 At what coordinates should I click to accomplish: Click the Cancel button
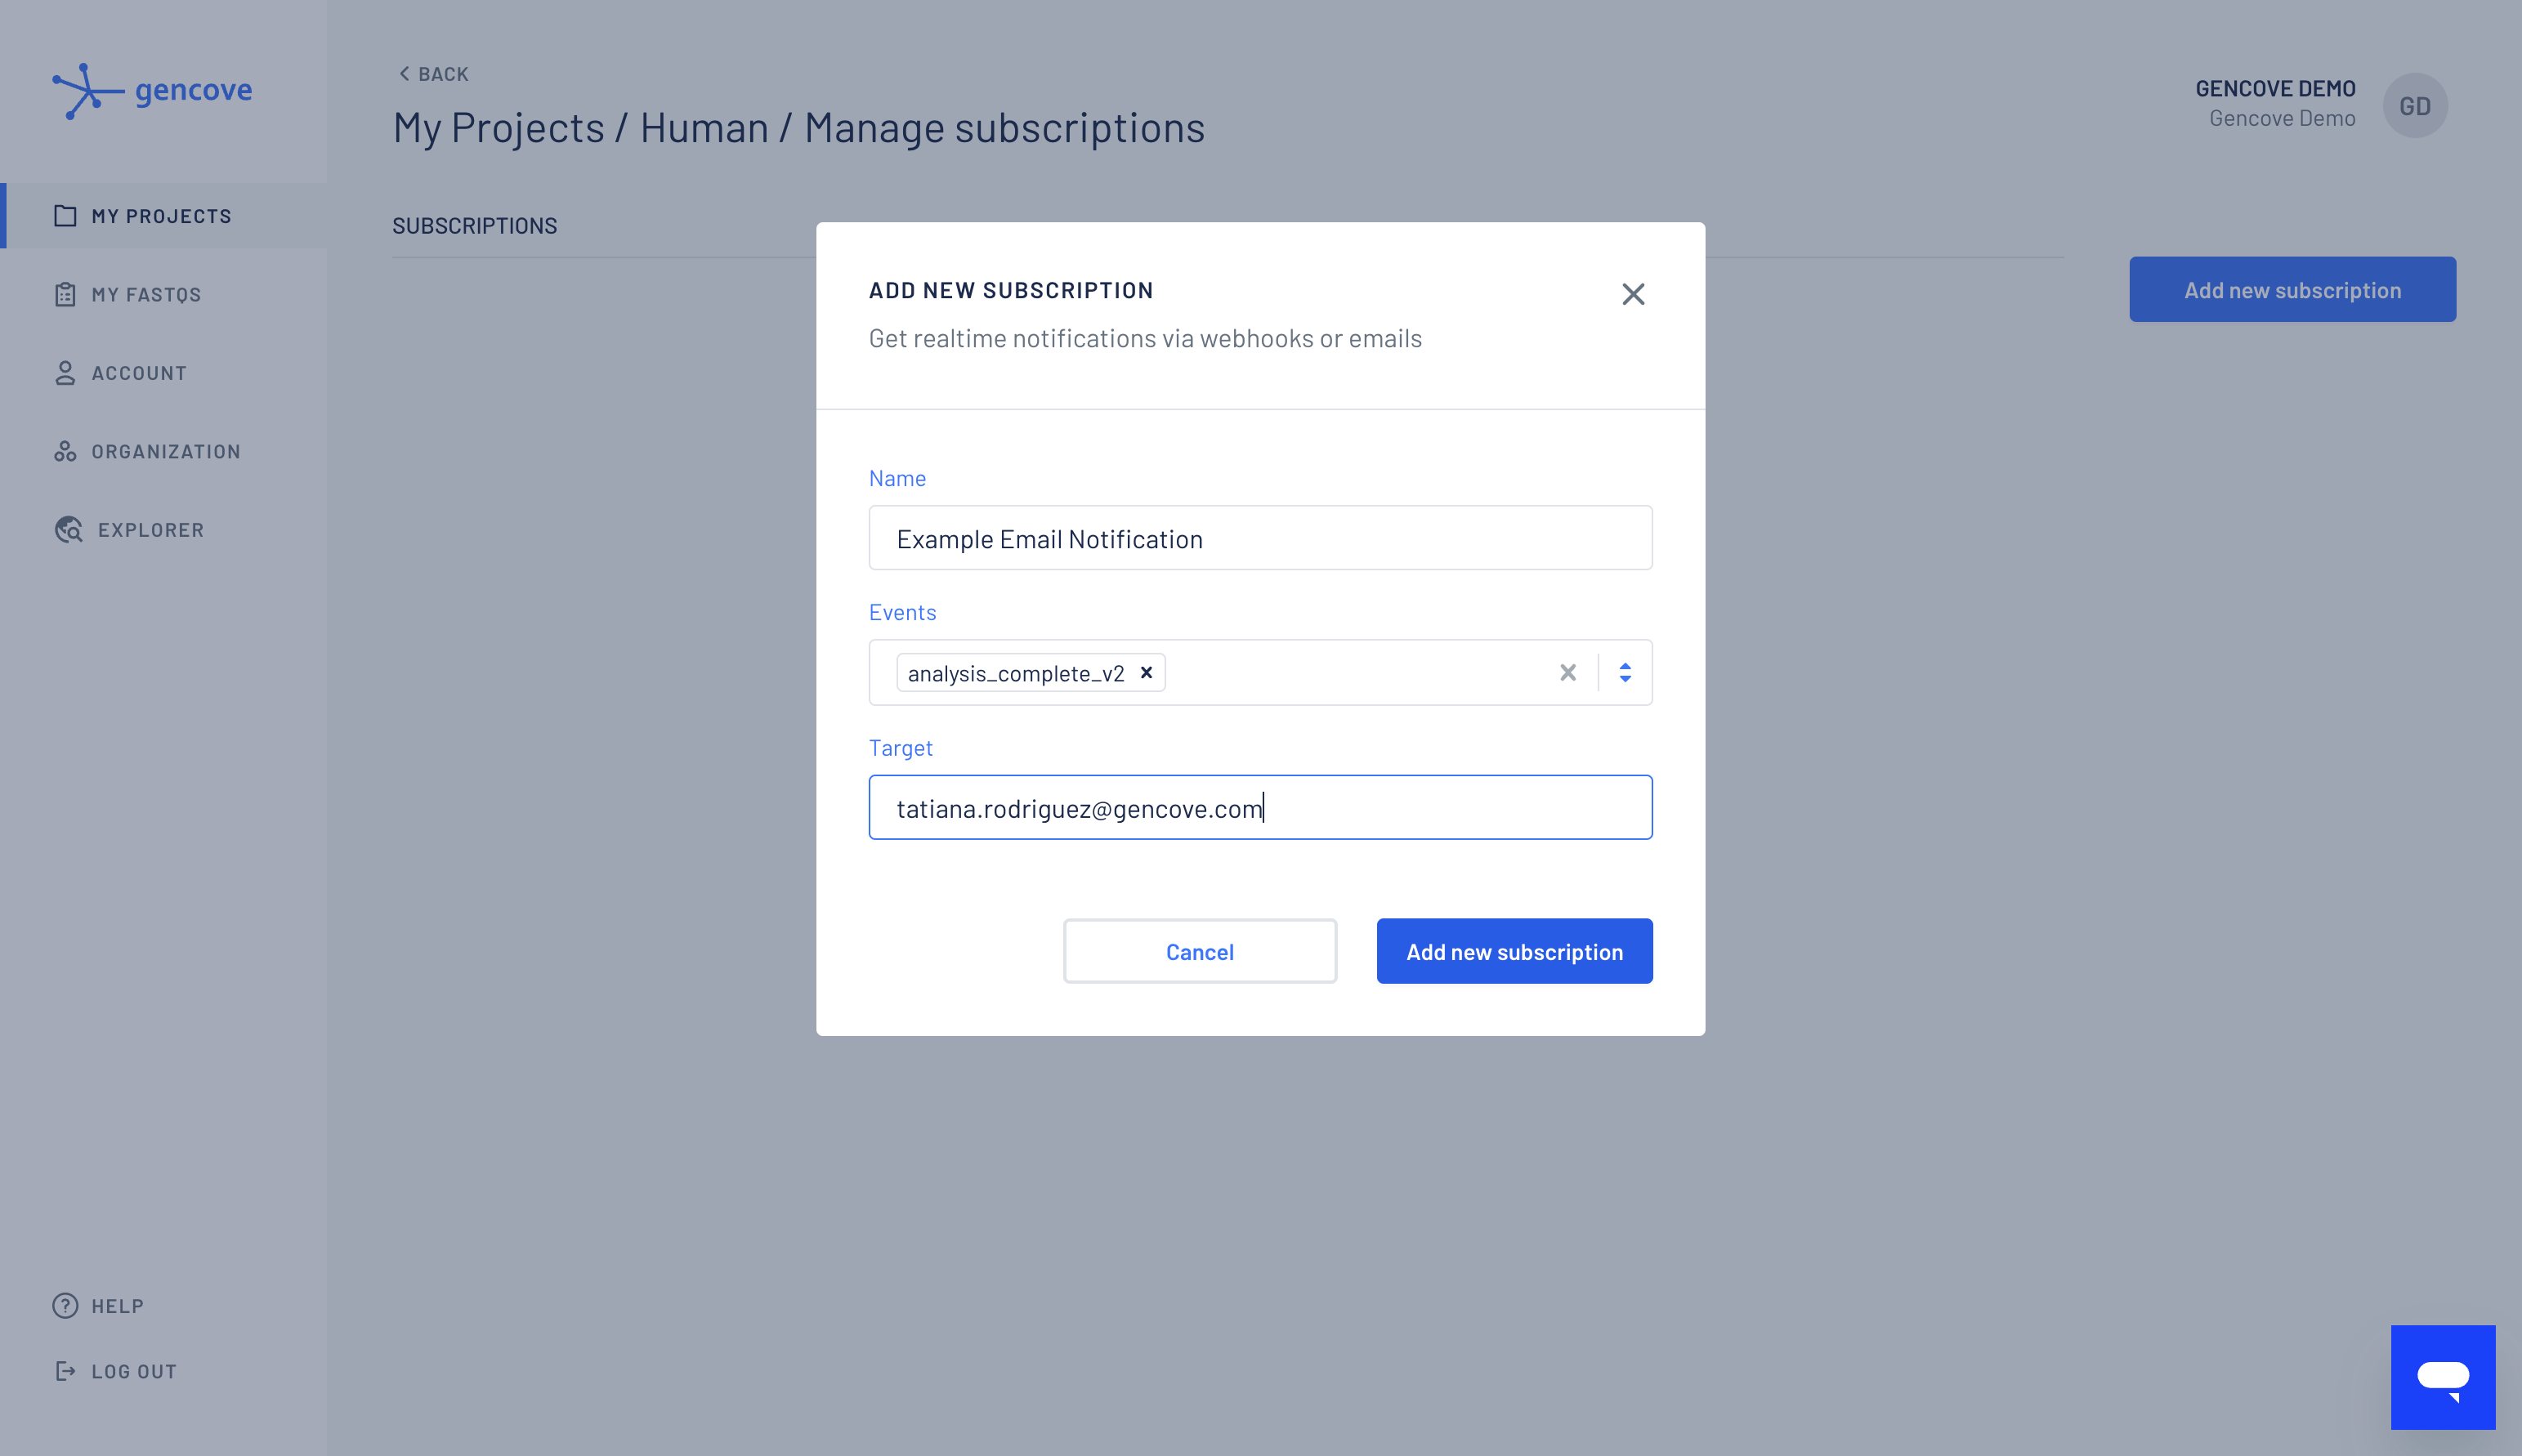(x=1200, y=951)
